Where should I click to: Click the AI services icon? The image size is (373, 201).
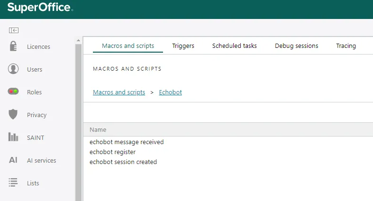coord(13,160)
